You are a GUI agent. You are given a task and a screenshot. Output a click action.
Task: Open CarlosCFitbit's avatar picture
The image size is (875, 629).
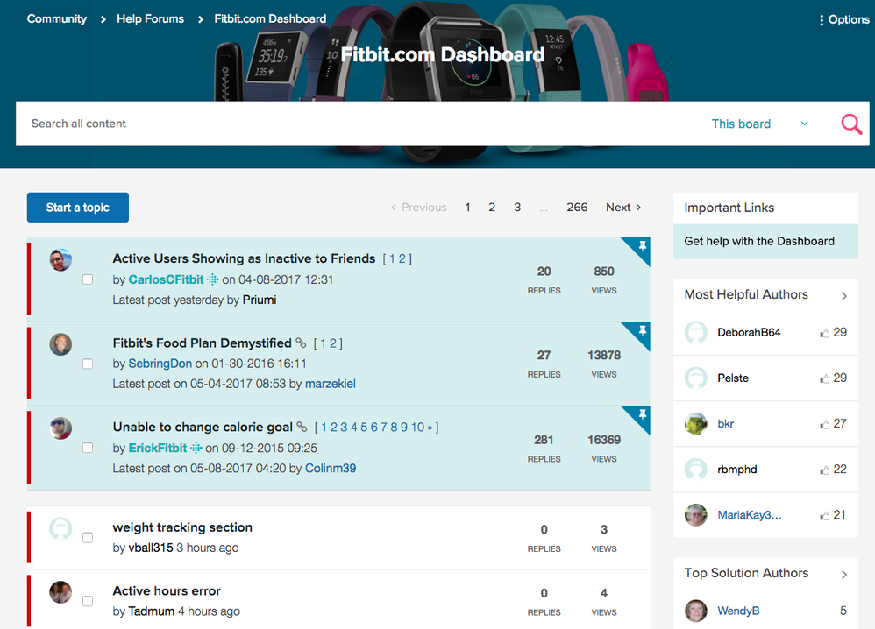60,260
